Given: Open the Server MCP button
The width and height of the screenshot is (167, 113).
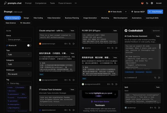Looking at the screenshot, I should [x=138, y=12].
